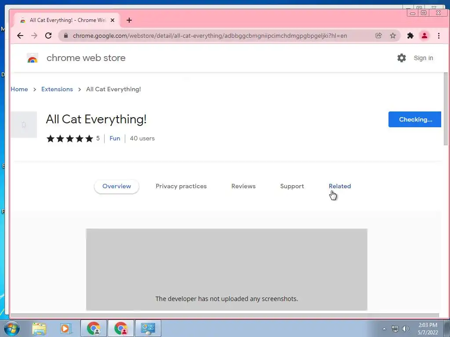Click the blue Checking... button

click(x=415, y=119)
